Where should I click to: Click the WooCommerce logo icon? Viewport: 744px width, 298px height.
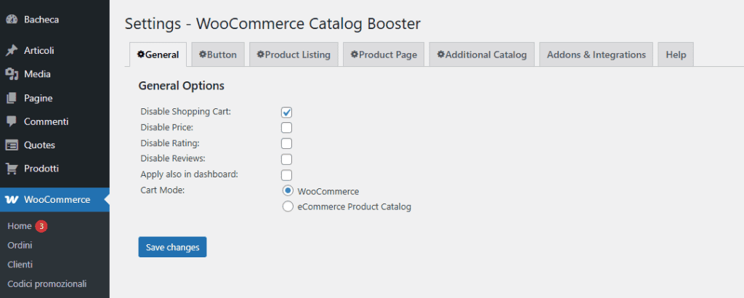tap(12, 200)
